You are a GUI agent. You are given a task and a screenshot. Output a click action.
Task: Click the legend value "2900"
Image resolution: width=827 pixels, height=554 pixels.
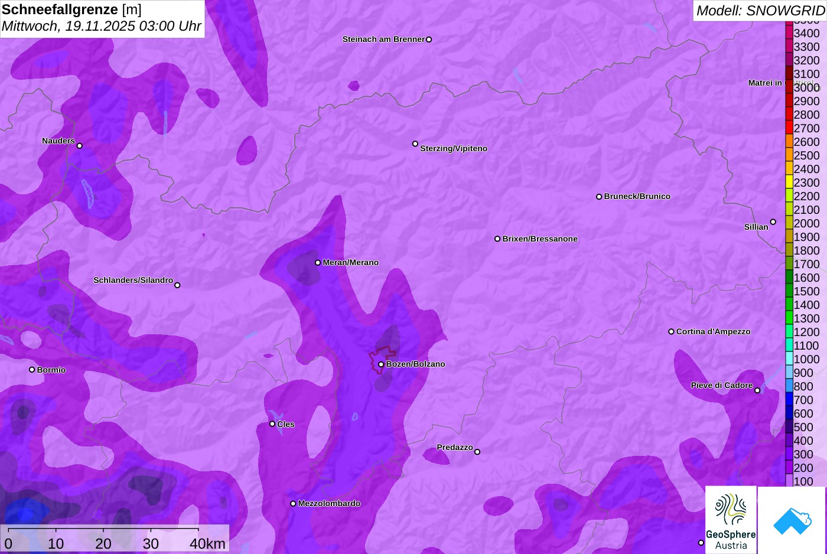(807, 102)
